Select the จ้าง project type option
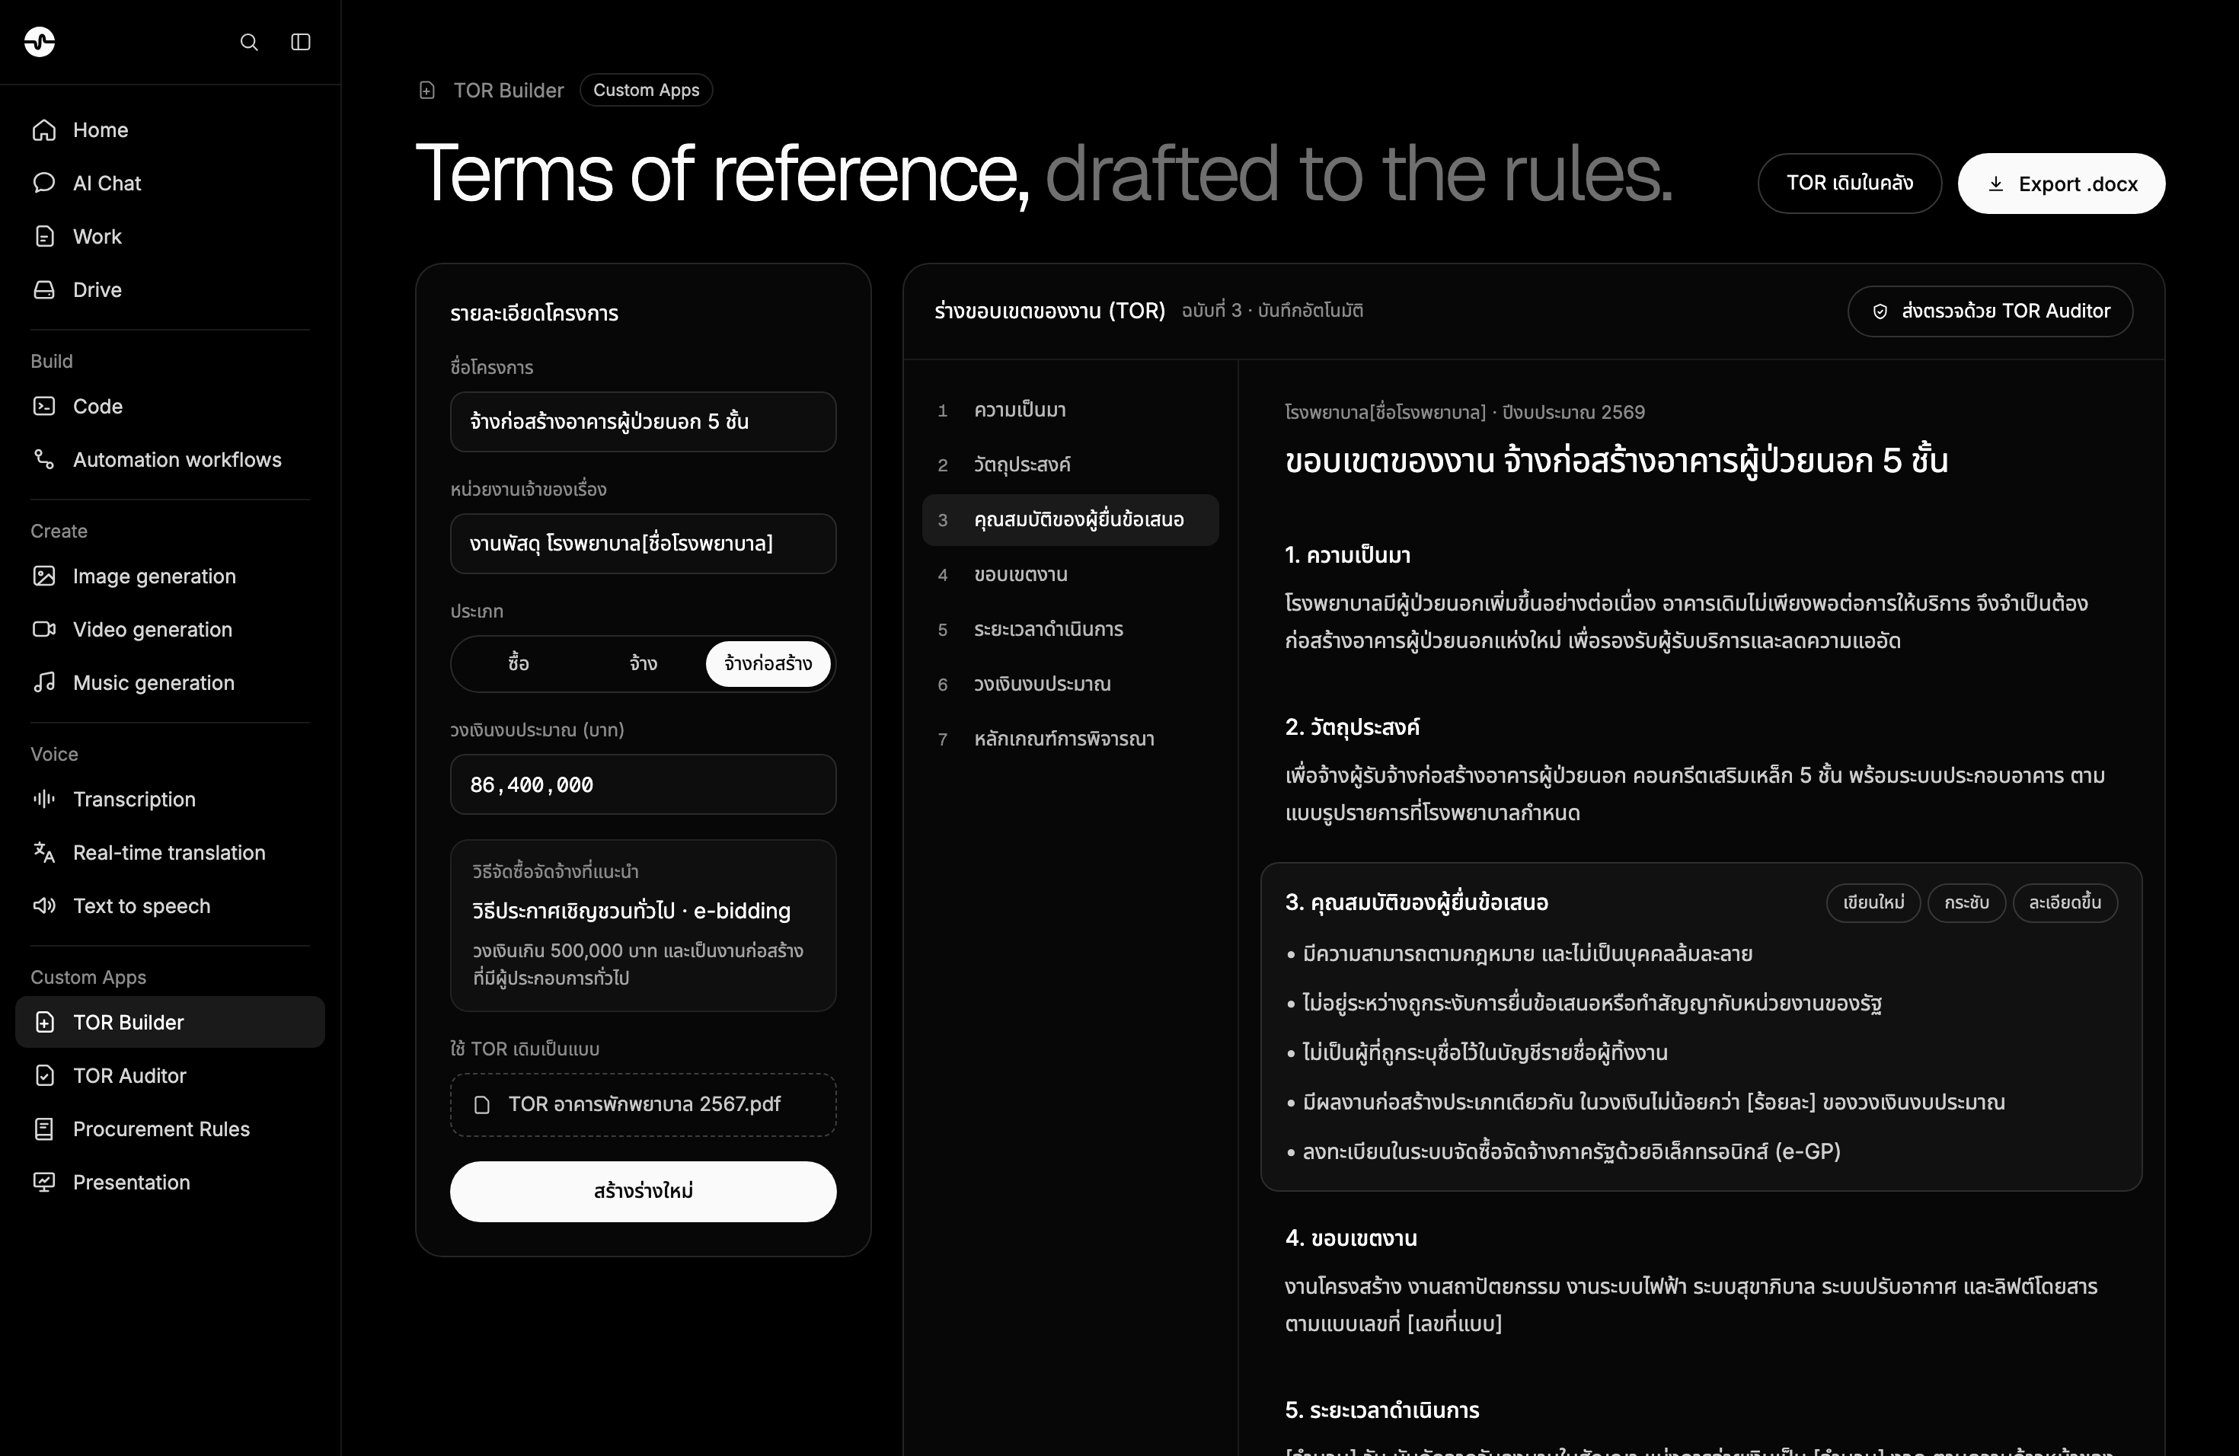The width and height of the screenshot is (2239, 1456). (x=644, y=664)
